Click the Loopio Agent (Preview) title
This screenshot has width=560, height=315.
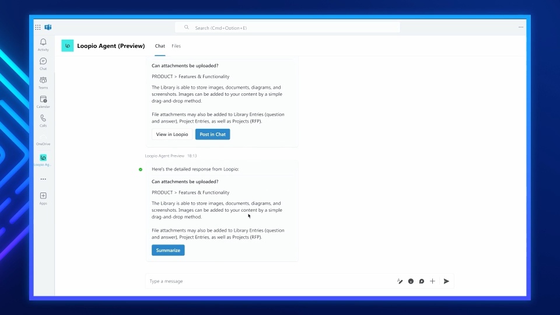coord(111,45)
